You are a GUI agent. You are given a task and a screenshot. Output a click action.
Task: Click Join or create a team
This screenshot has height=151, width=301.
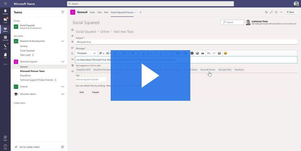click(29, 147)
